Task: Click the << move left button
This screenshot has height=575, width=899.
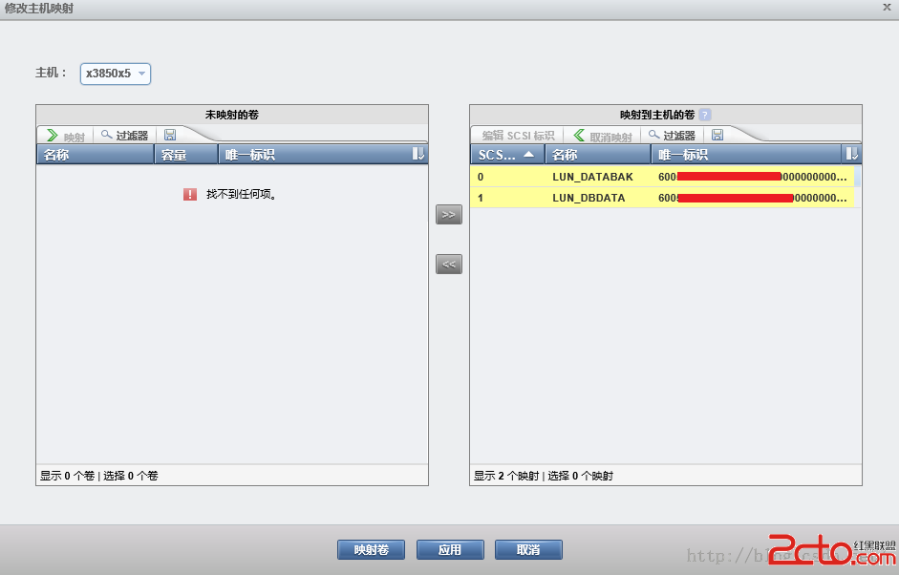Action: pyautogui.click(x=449, y=265)
